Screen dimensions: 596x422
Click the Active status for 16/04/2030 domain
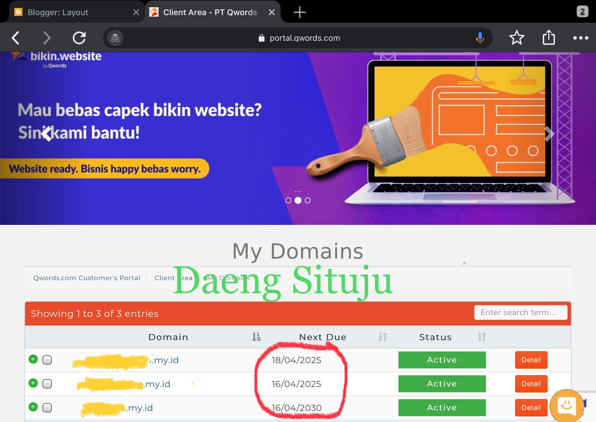click(442, 407)
